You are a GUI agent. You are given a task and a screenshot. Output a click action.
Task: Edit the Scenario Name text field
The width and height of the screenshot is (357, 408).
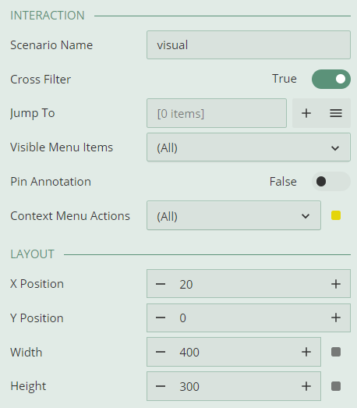coord(249,45)
